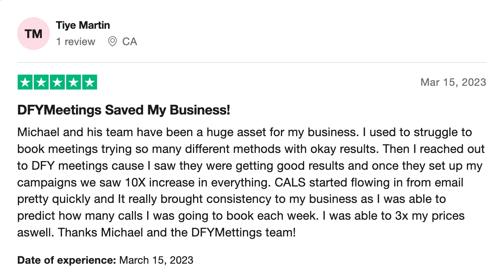Click the CA country label
Viewport: 503px width, 276px height.
point(130,41)
